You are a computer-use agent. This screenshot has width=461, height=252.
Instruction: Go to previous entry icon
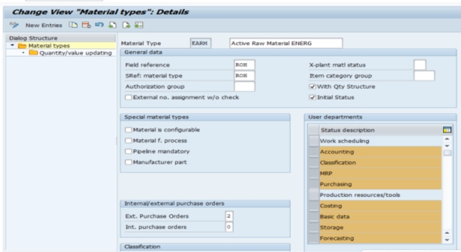113,25
